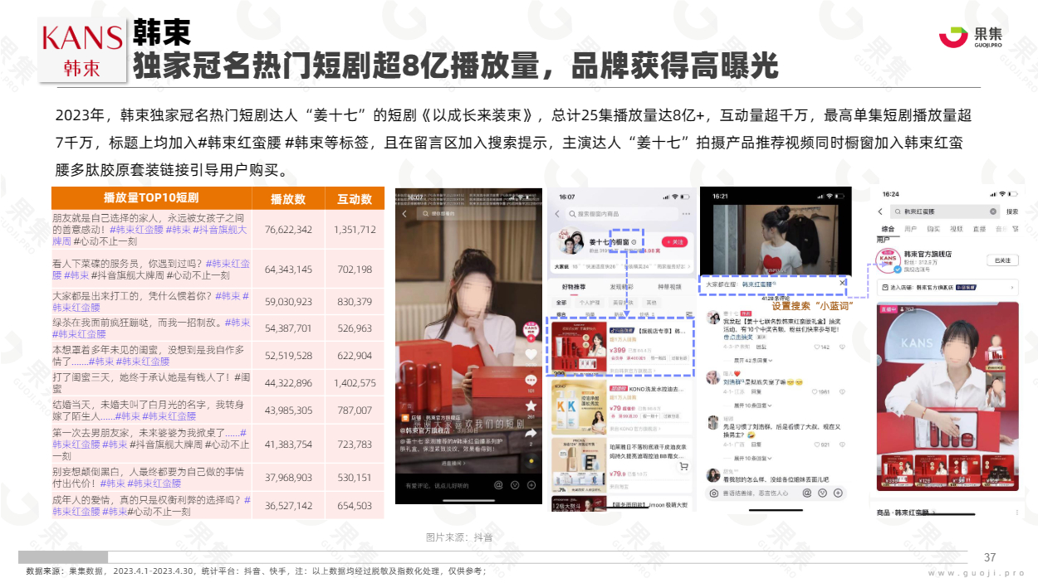This screenshot has width=1038, height=583.
Task: Tap the heart like icon on the video
Action: pyautogui.click(x=531, y=354)
